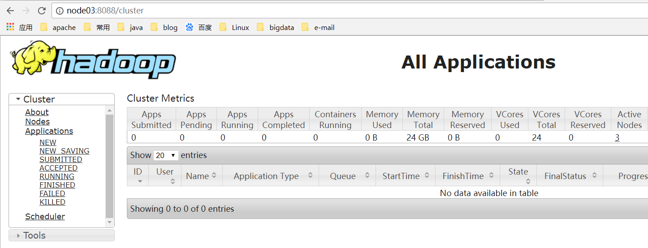Click the Active Nodes count 3
This screenshot has width=648, height=248.
[617, 138]
